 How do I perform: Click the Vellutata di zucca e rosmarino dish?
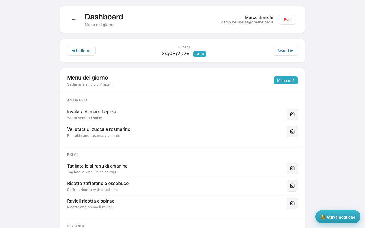[99, 129]
